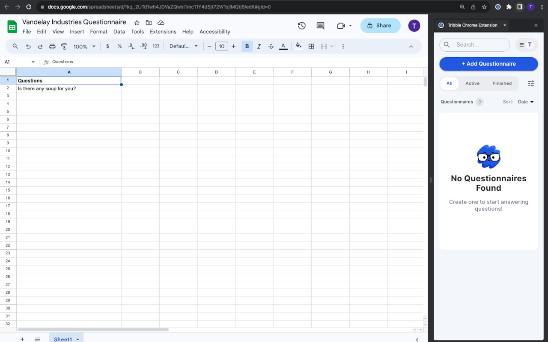548x342 pixels.
Task: Click the Tribble Search field
Action: coord(475,44)
